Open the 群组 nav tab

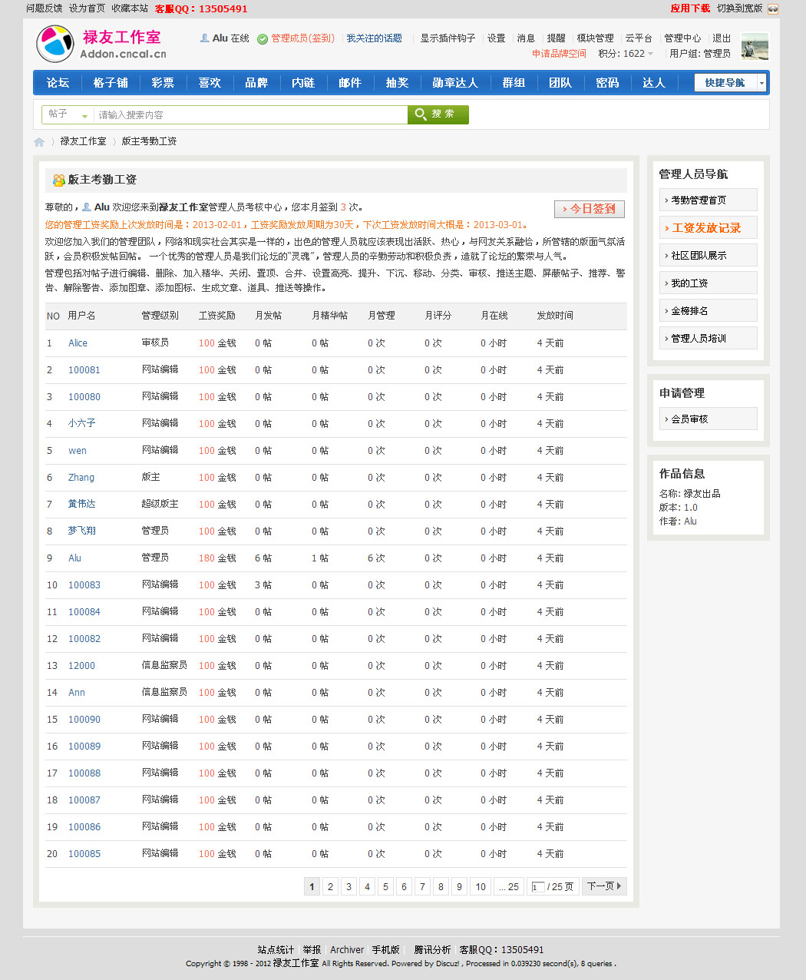click(514, 82)
